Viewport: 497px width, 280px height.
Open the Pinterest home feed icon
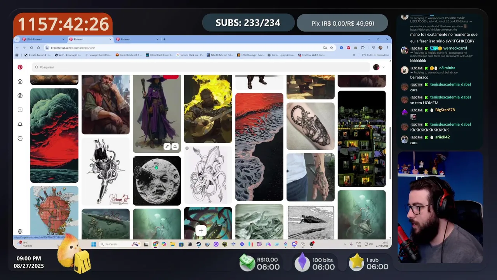tap(20, 81)
